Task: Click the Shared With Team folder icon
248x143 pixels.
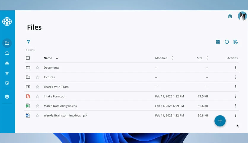Action: coord(28,87)
